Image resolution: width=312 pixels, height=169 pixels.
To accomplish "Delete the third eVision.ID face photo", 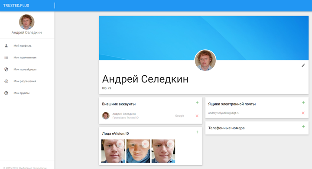I will tap(170, 144).
